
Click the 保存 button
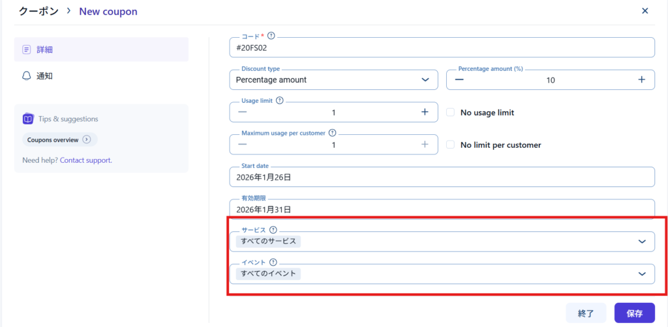tap(634, 313)
